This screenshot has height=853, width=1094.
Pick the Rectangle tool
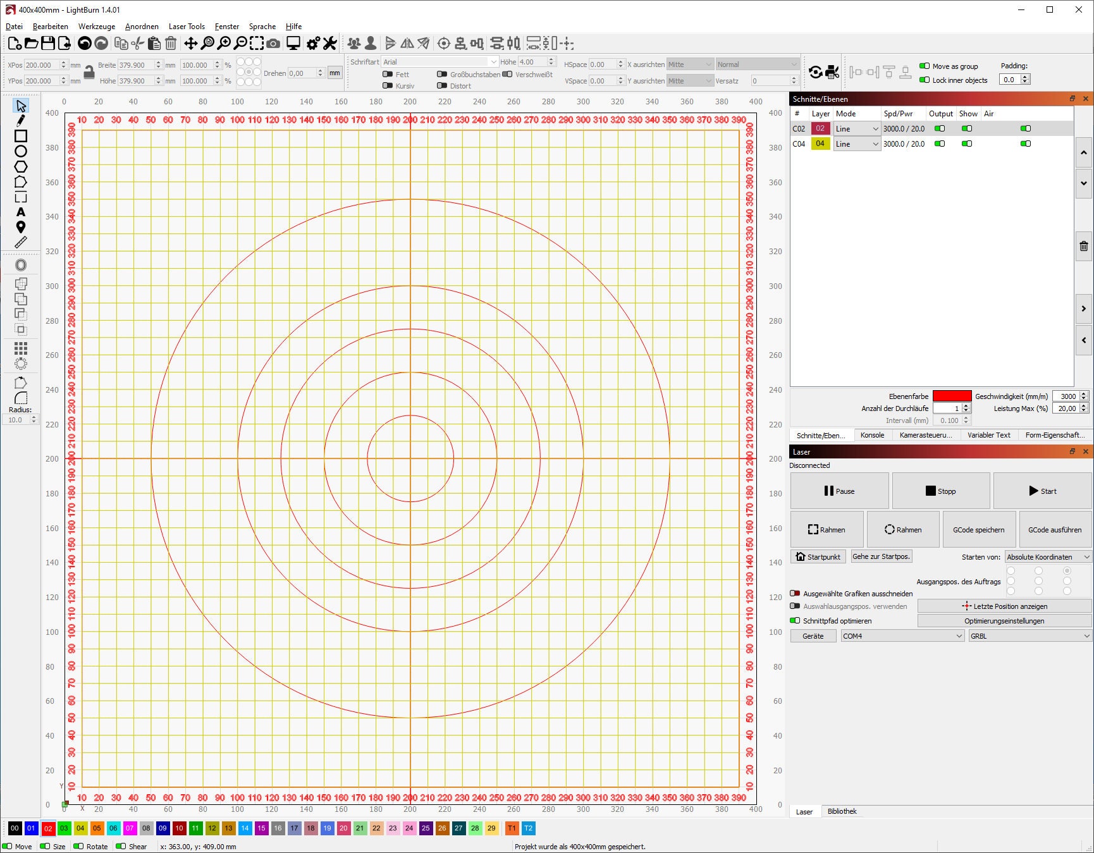pos(21,135)
